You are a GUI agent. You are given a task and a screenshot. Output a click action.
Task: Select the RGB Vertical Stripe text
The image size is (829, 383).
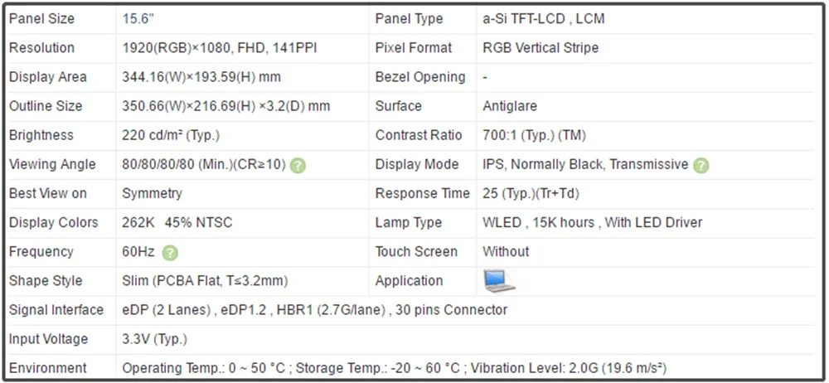click(x=541, y=48)
